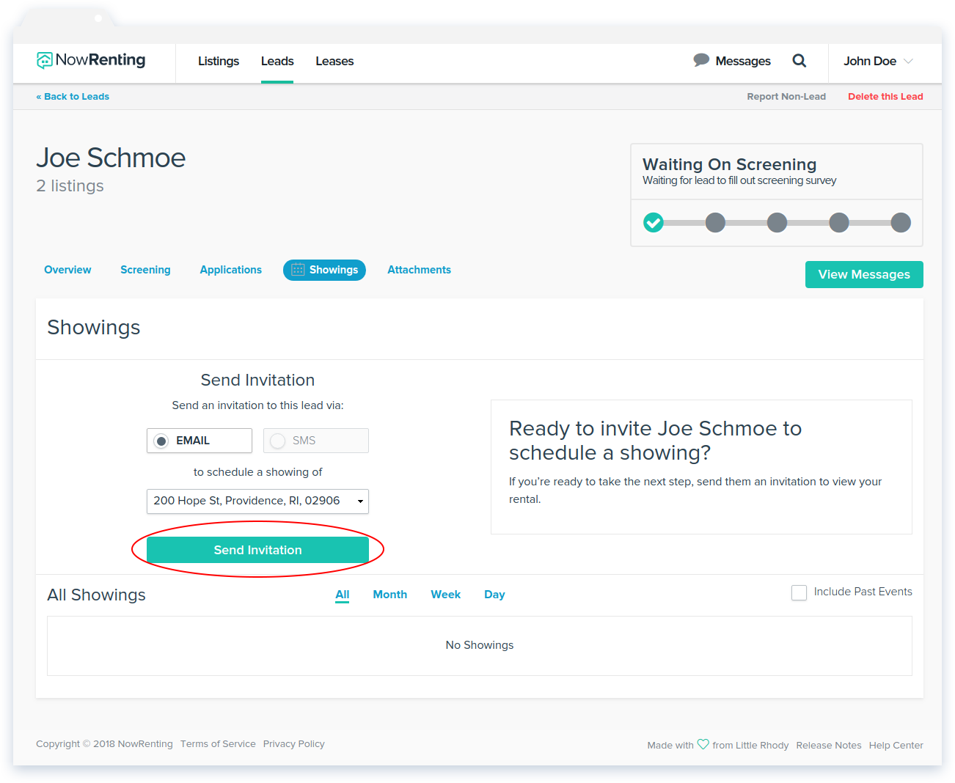The height and width of the screenshot is (783, 955).
Task: Click Delete this Lead link
Action: coord(885,96)
